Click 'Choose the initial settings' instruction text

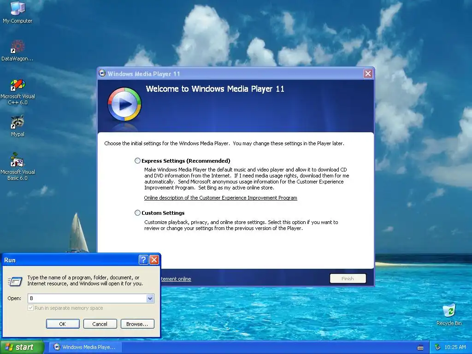(224, 143)
